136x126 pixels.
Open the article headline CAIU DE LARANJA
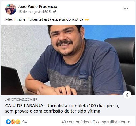62,108
